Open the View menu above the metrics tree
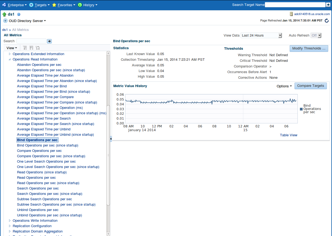Screen dimensions: 332x236 [x=12, y=48]
